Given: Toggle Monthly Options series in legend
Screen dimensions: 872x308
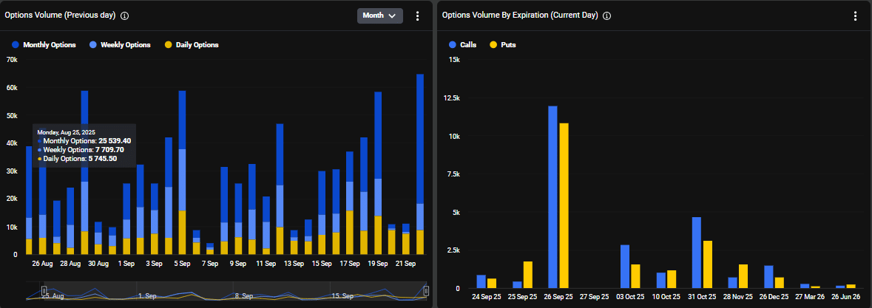Looking at the screenshot, I should 44,45.
